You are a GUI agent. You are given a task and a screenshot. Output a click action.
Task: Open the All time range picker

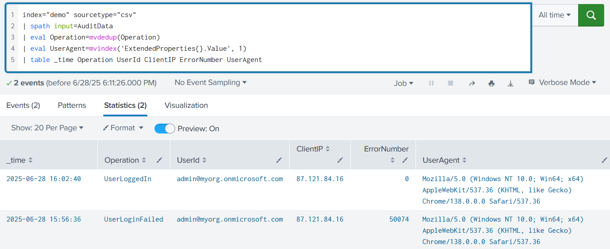coord(555,15)
